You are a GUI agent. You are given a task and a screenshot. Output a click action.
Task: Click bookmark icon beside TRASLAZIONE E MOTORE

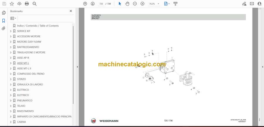point(14,53)
